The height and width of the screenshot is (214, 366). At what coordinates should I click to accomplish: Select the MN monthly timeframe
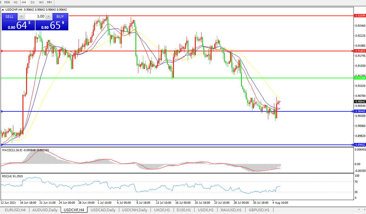pos(49,2)
